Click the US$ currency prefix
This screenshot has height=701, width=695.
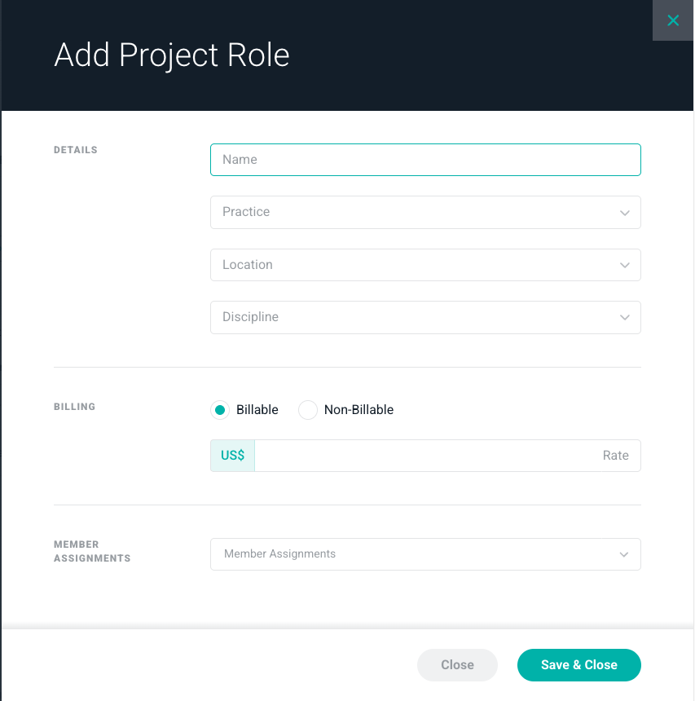[x=232, y=456]
